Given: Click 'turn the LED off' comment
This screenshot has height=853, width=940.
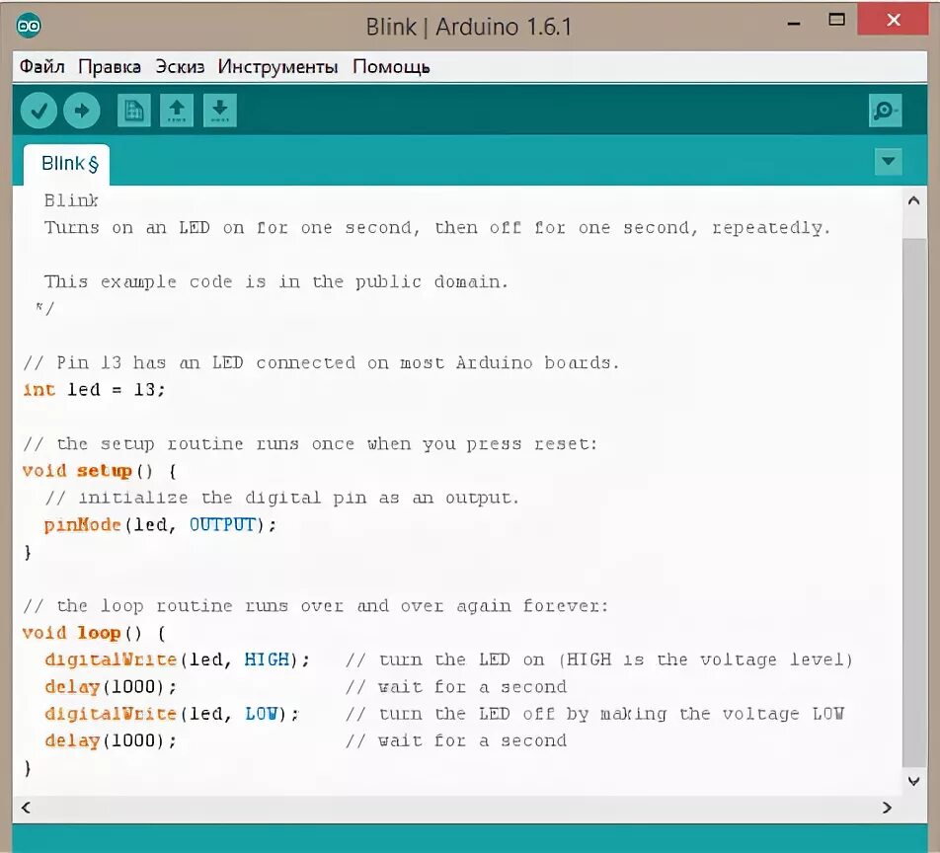Looking at the screenshot, I should point(594,714).
